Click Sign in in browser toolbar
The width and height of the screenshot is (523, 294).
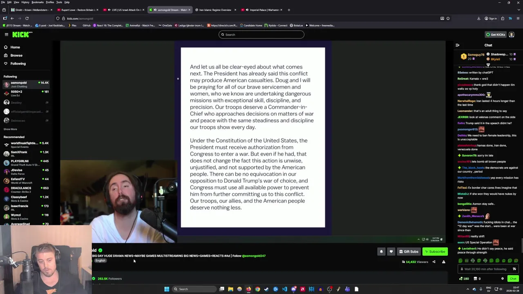point(491,18)
